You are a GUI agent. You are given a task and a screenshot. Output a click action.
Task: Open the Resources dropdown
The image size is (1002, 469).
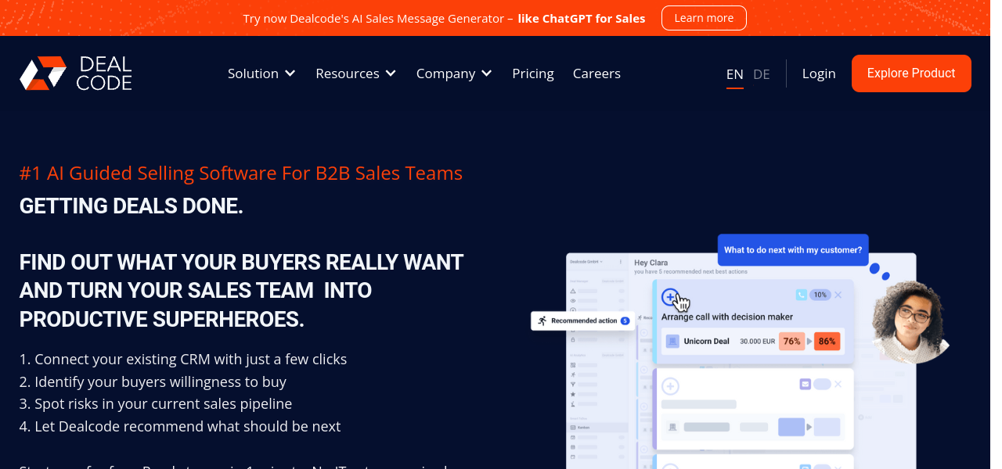(355, 73)
